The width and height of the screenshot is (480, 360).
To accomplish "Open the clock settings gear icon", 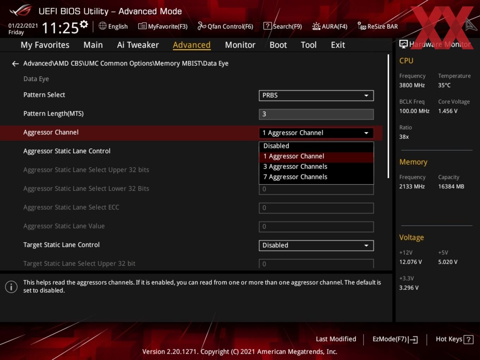I will tap(84, 24).
